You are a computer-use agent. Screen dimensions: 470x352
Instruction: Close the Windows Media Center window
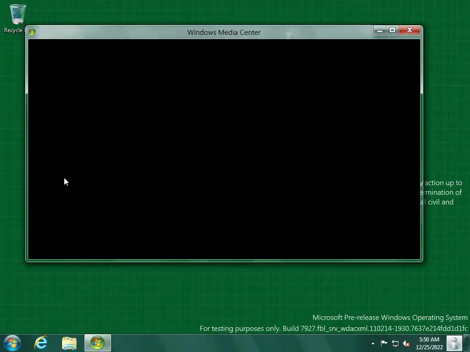(x=409, y=30)
